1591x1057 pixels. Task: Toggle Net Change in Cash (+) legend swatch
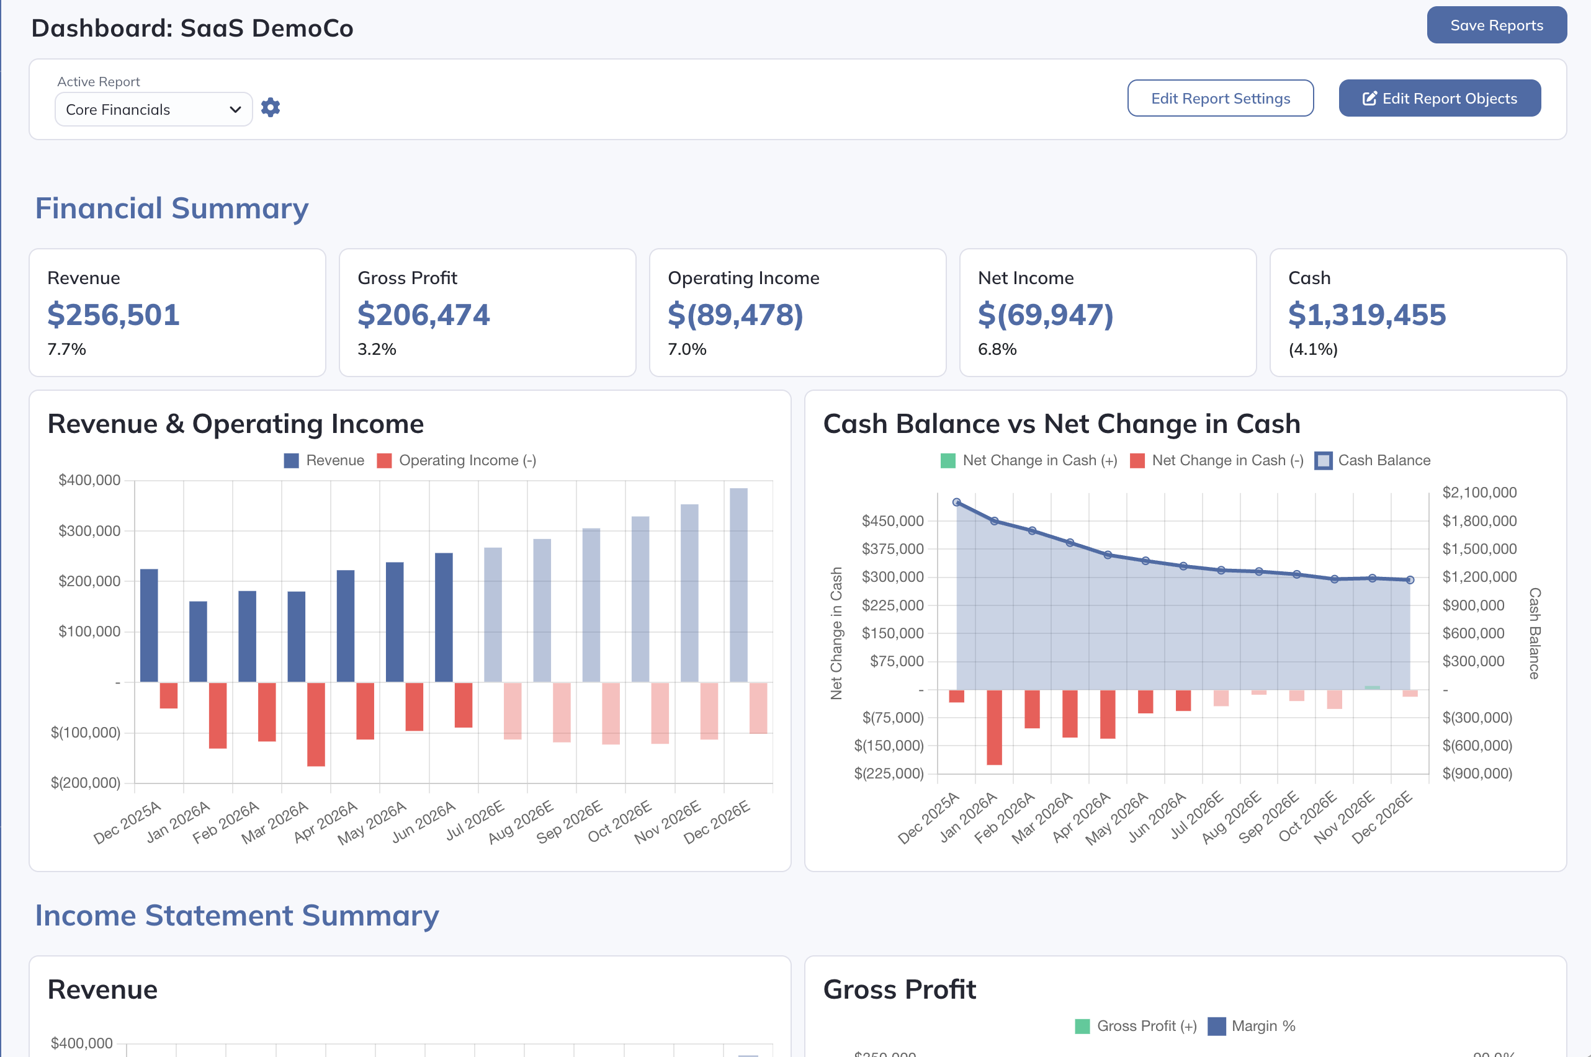click(948, 460)
